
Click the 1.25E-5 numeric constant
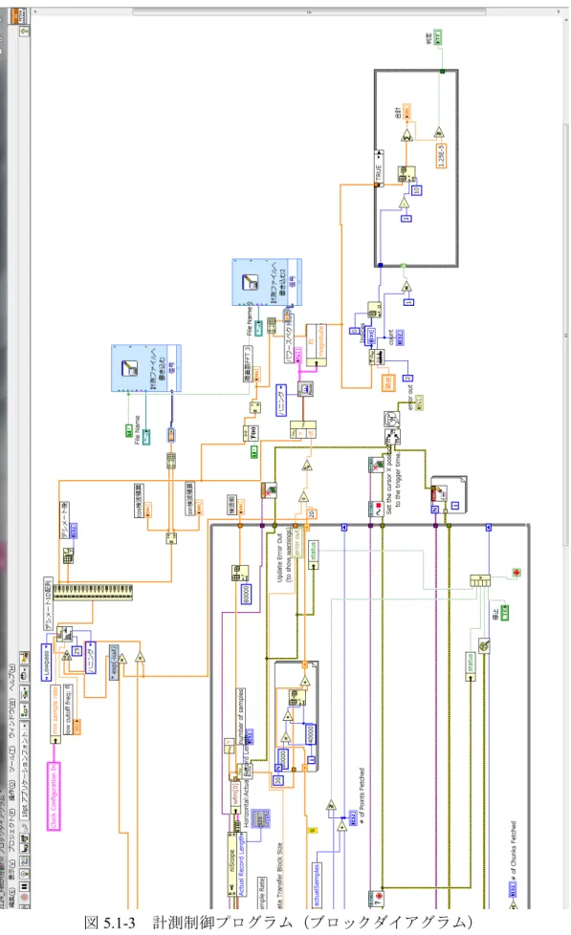pyautogui.click(x=441, y=156)
